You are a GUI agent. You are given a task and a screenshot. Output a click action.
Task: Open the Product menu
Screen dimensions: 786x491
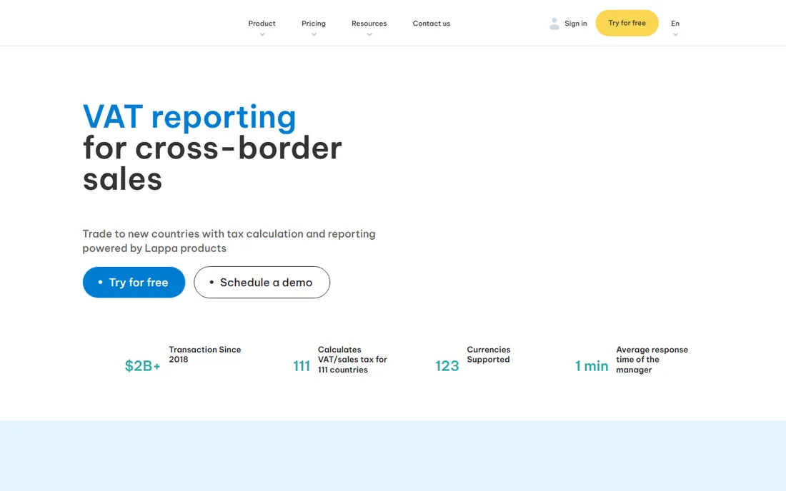click(262, 24)
